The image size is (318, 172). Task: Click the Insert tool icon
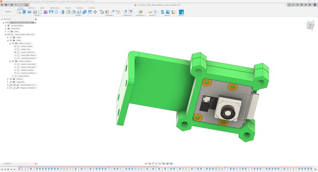(162, 12)
